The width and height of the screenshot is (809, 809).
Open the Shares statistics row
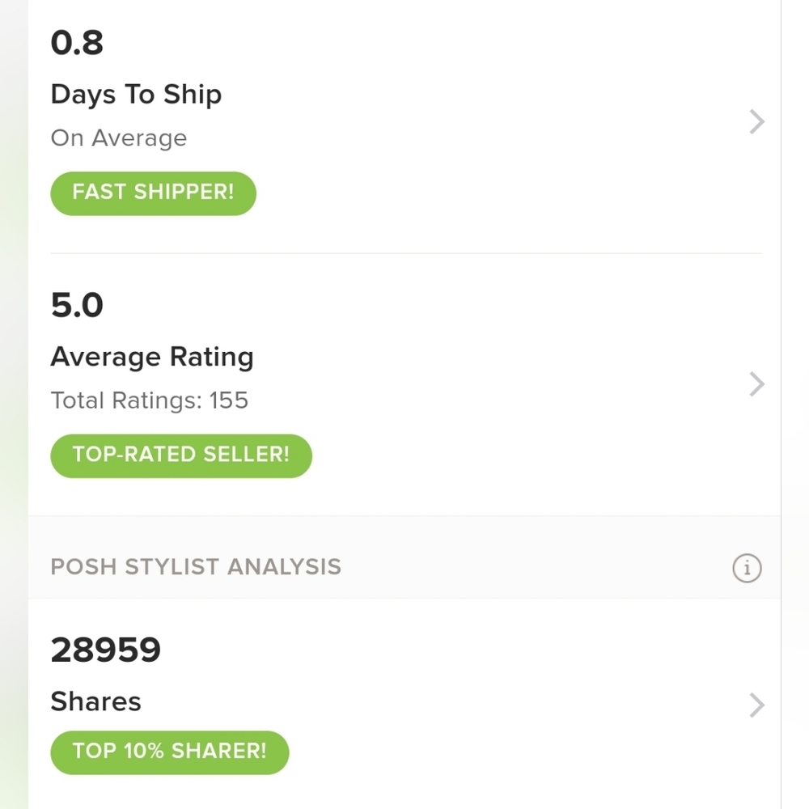click(404, 704)
